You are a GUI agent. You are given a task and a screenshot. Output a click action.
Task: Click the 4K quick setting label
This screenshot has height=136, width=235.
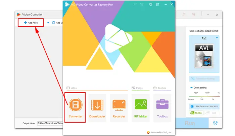(219, 93)
